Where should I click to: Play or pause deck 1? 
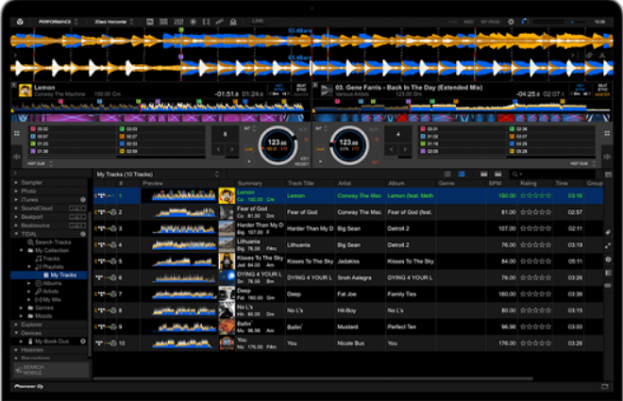click(x=249, y=161)
